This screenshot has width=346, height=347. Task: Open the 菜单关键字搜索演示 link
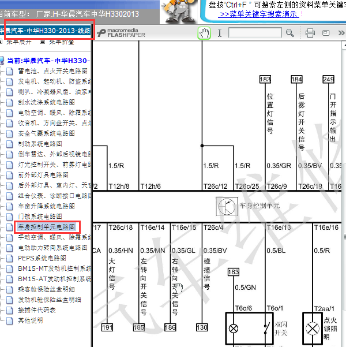click(258, 14)
